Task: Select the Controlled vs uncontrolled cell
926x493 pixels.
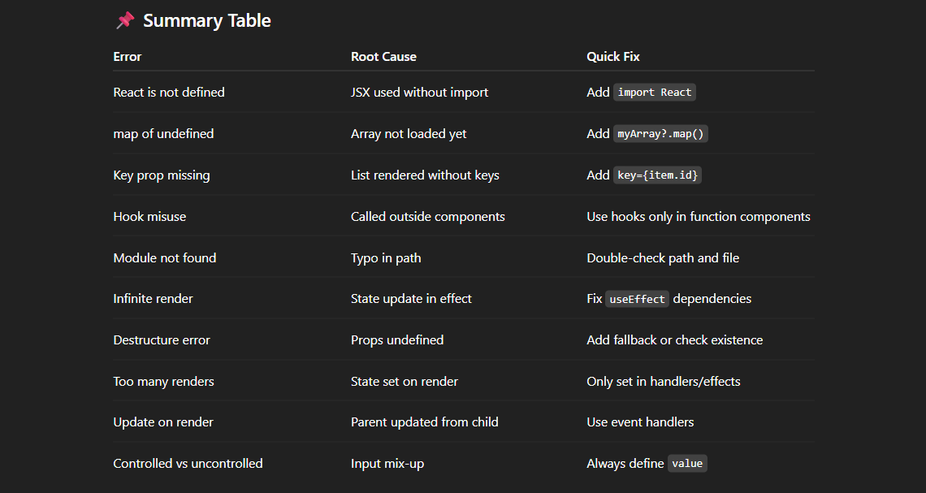Action: pos(188,464)
